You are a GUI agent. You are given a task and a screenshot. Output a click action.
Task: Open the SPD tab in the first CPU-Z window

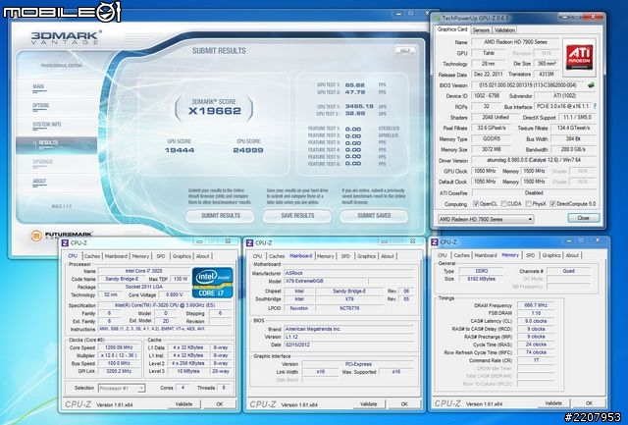[x=161, y=256]
